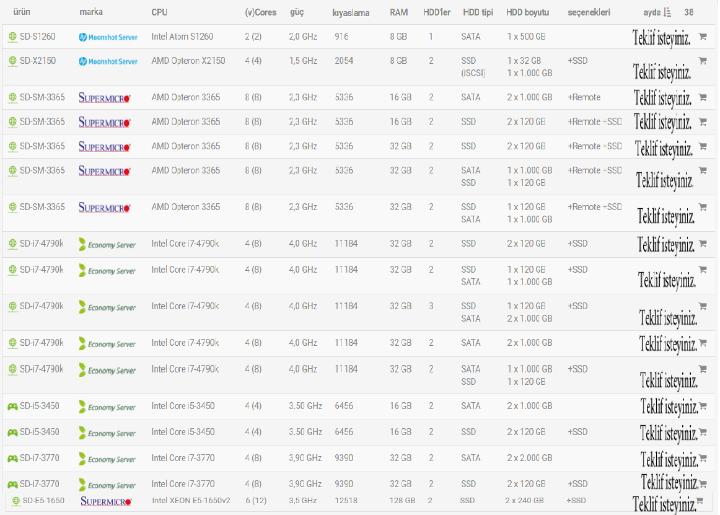The image size is (720, 515).
Task: Click the 12518 benchmark value
Action: (346, 501)
